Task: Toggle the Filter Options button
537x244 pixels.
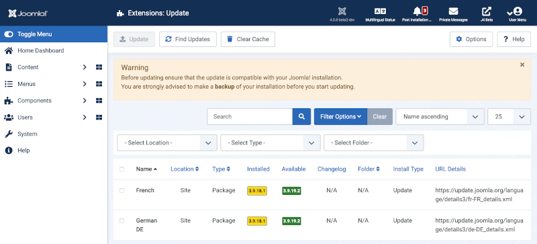Action: click(x=341, y=117)
